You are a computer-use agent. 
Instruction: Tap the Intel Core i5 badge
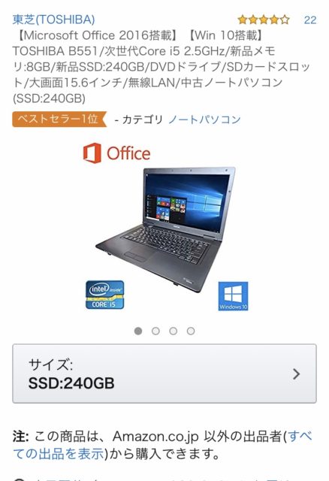105,295
